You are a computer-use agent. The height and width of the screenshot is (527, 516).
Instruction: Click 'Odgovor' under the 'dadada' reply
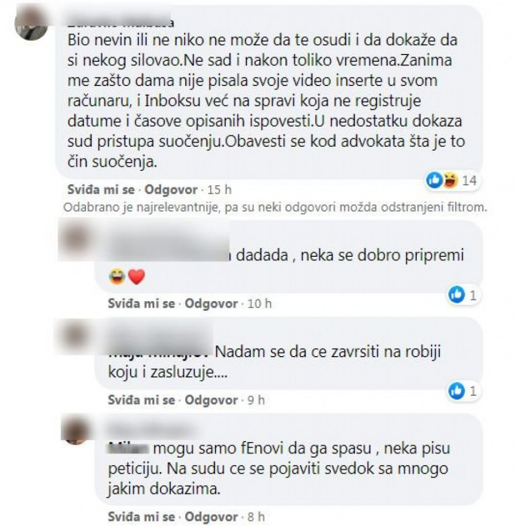click(212, 304)
